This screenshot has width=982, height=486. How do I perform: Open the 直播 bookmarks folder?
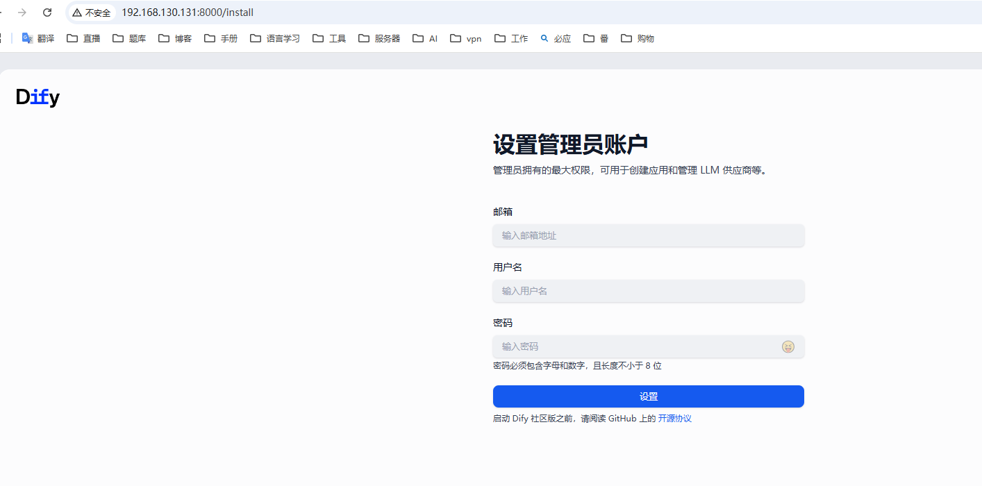click(84, 38)
